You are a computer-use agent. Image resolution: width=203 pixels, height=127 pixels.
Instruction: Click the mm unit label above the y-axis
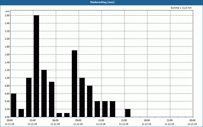7,11
